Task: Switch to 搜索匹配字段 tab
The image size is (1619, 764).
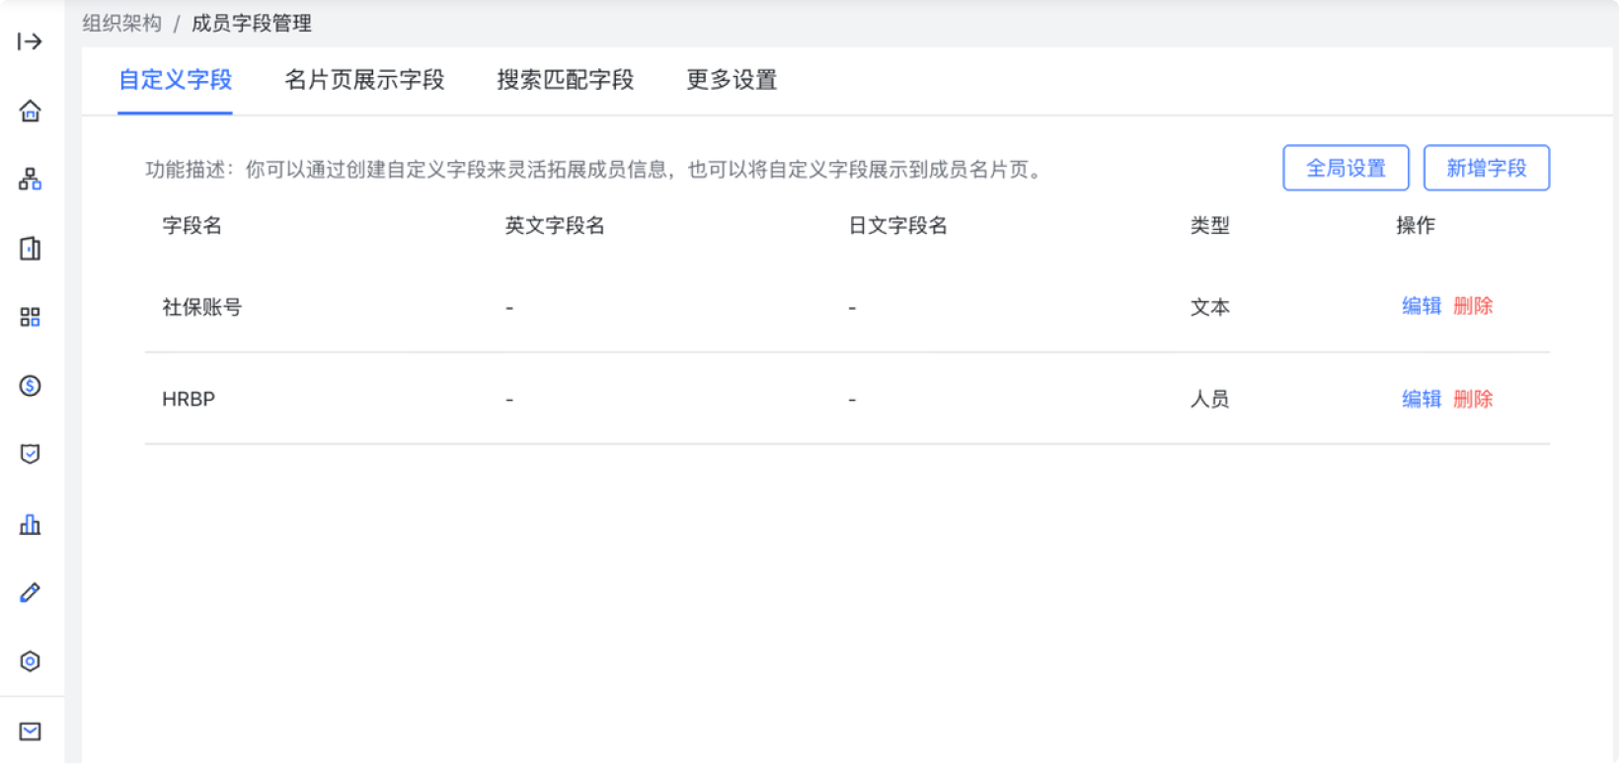Action: [565, 80]
